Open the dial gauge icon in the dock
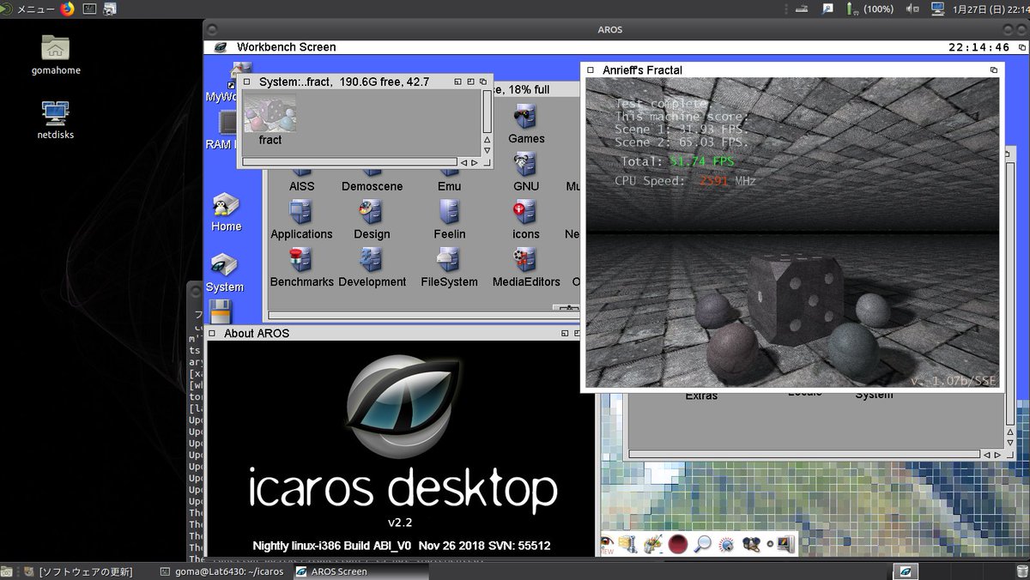 click(x=727, y=543)
